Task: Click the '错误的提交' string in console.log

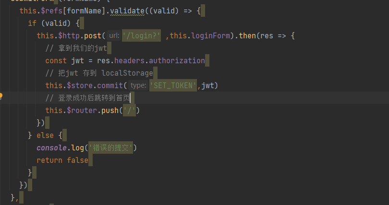Action: point(110,148)
